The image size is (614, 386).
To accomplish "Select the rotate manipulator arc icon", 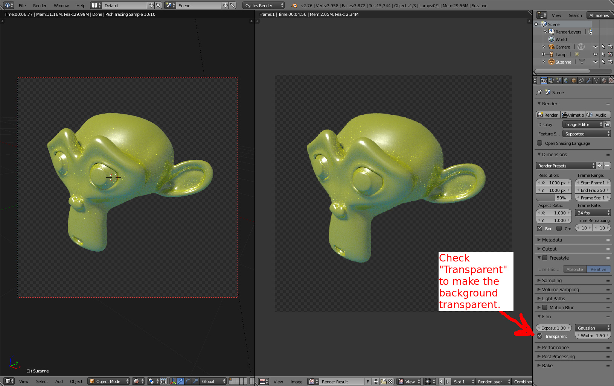I will 188,381.
